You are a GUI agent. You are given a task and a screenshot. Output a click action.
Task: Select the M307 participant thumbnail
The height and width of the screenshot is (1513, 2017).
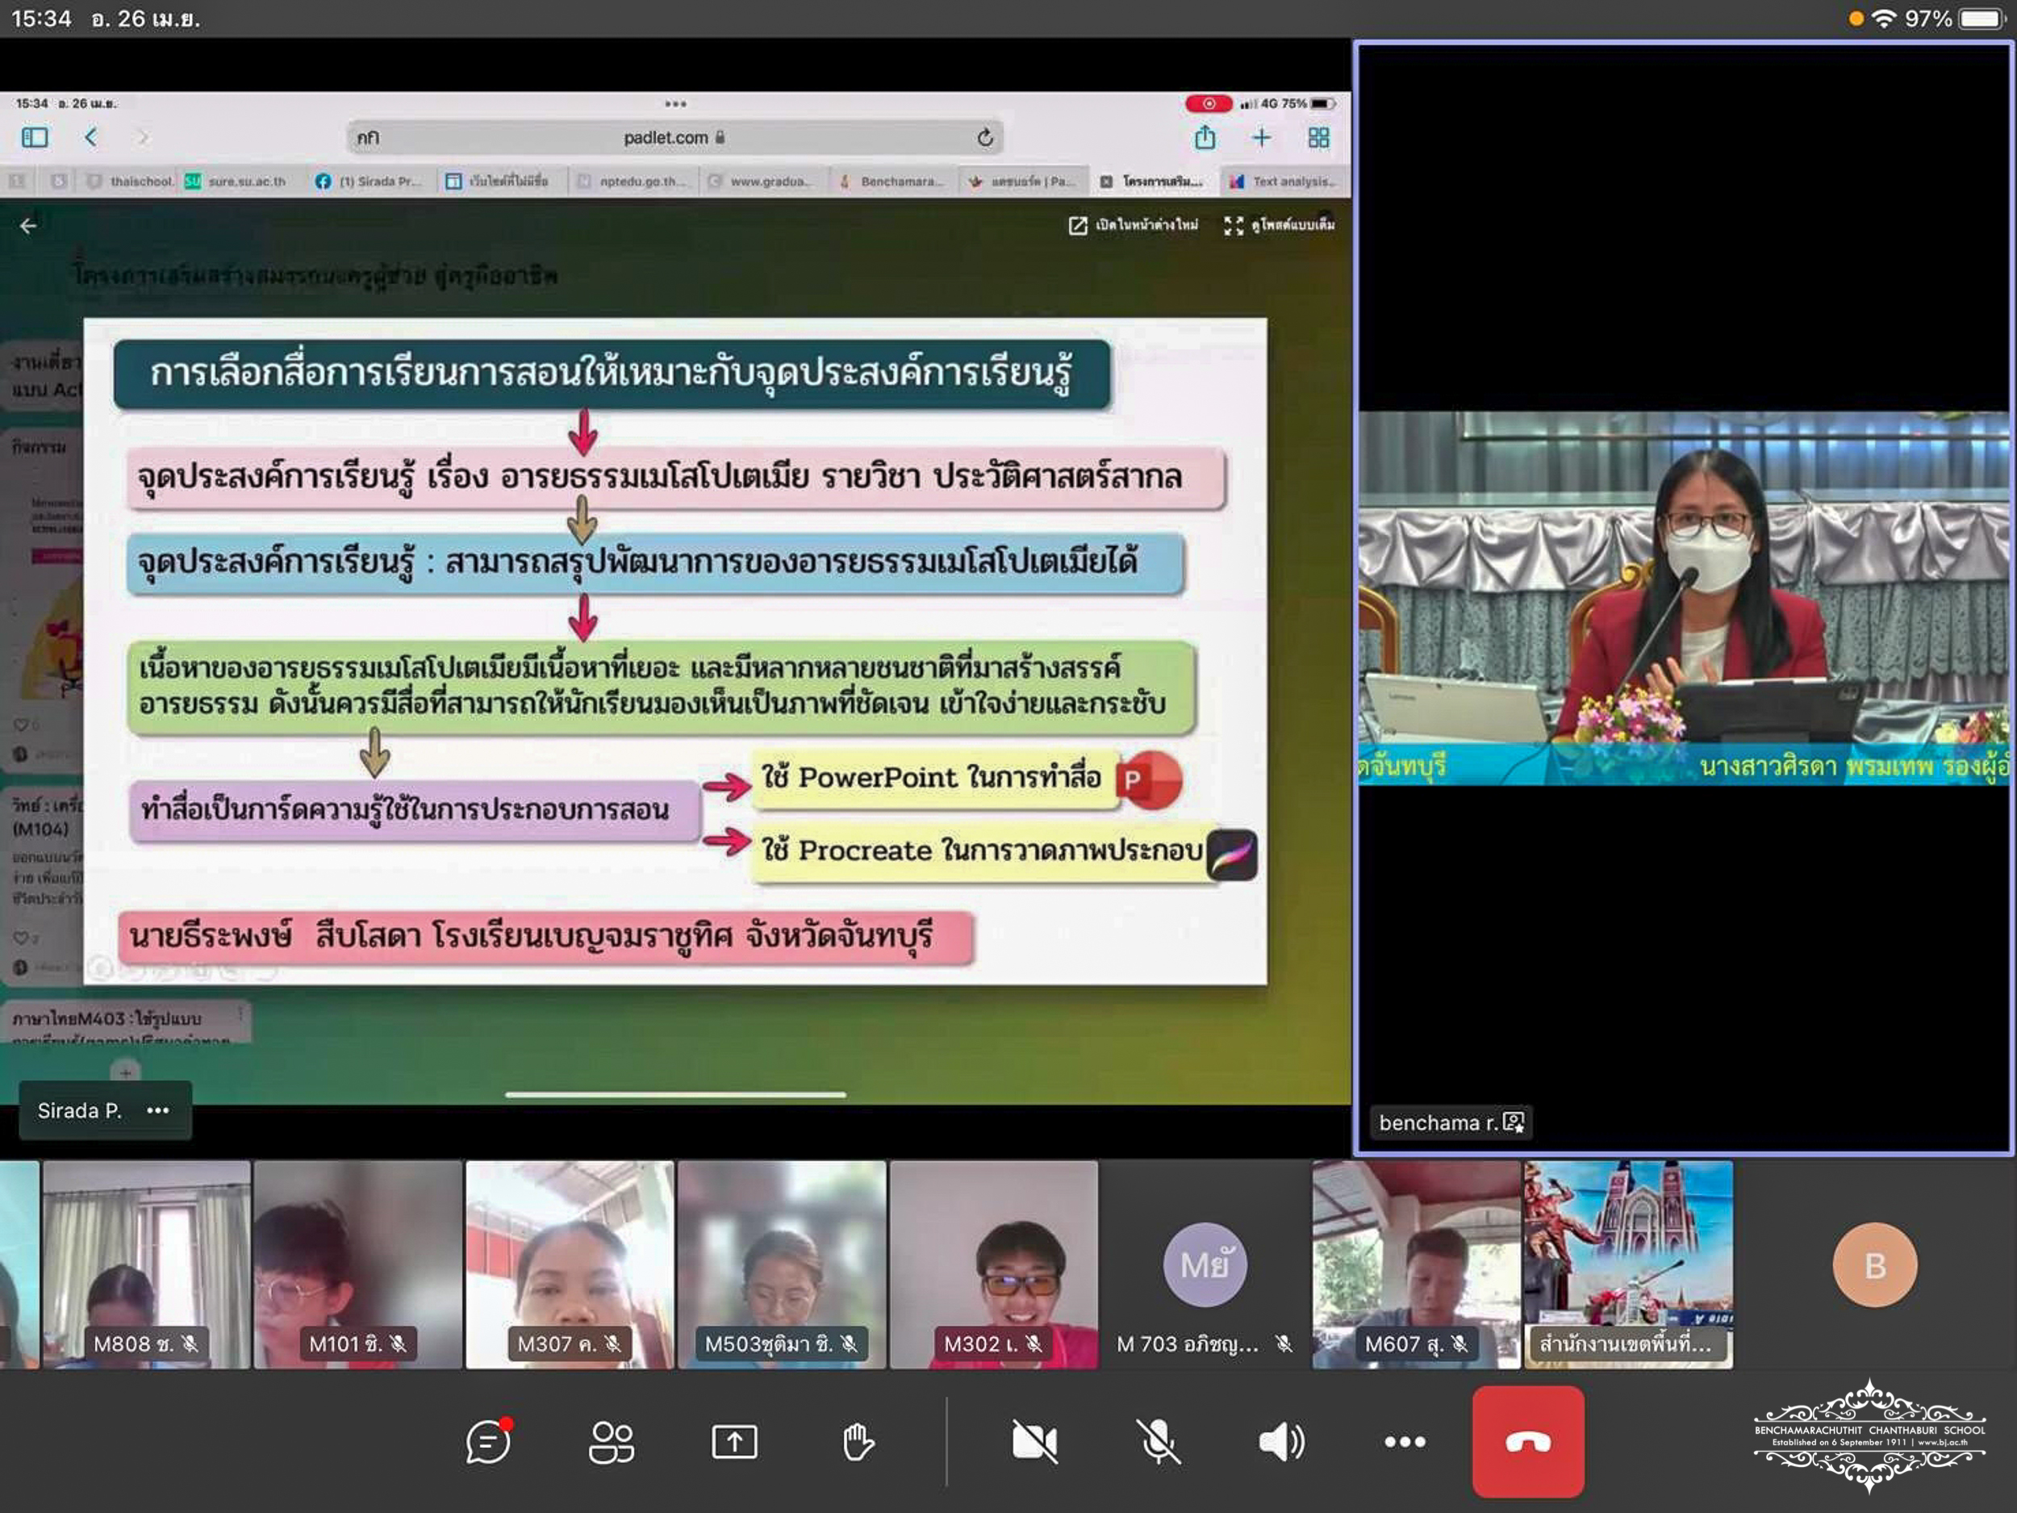(x=570, y=1264)
